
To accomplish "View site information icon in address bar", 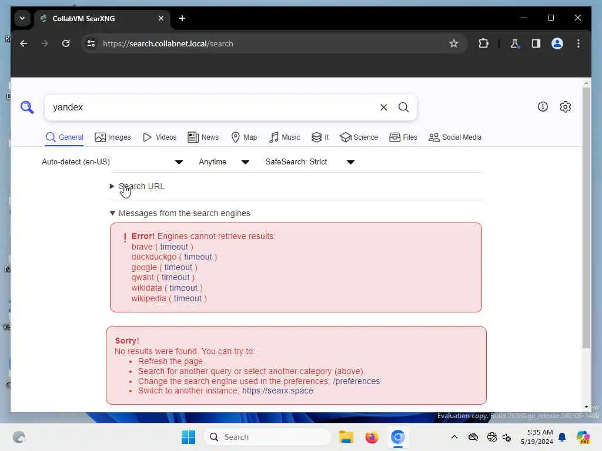I will click(x=91, y=43).
